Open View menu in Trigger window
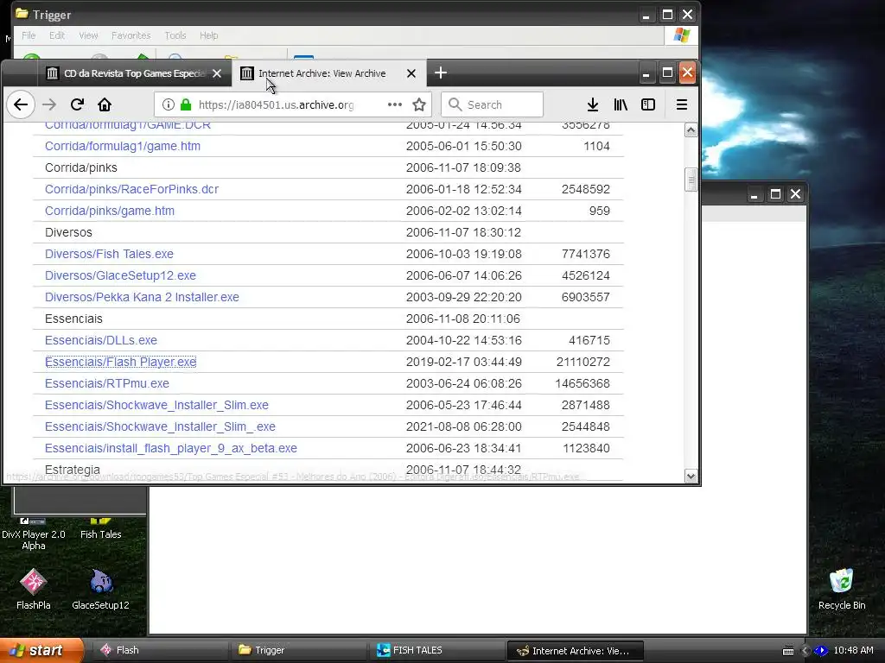885x663 pixels. [88, 35]
